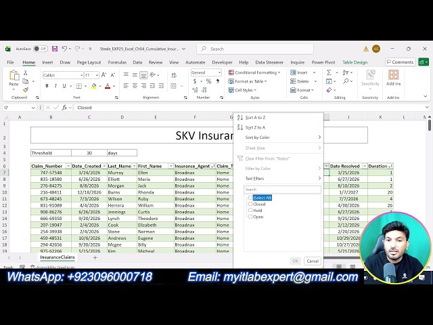Add a new sheet with plus

(95, 257)
